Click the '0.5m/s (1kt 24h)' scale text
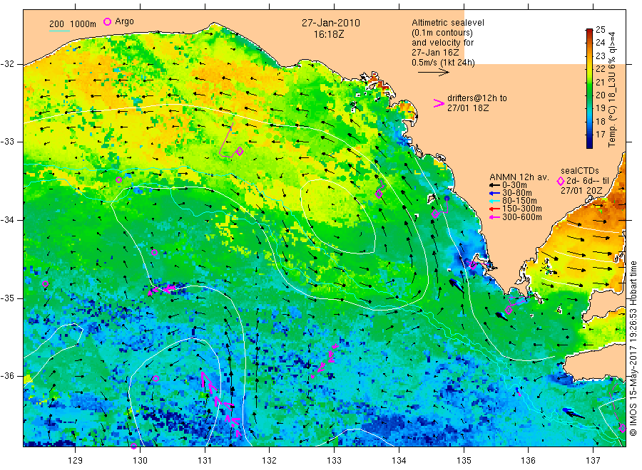642x470 pixels. (x=444, y=63)
